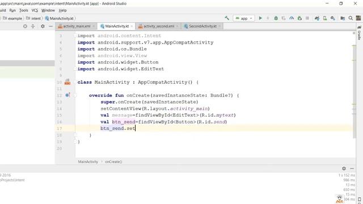Switch to activity_second.xml tab
The width and height of the screenshot is (363, 204).
coord(159,27)
